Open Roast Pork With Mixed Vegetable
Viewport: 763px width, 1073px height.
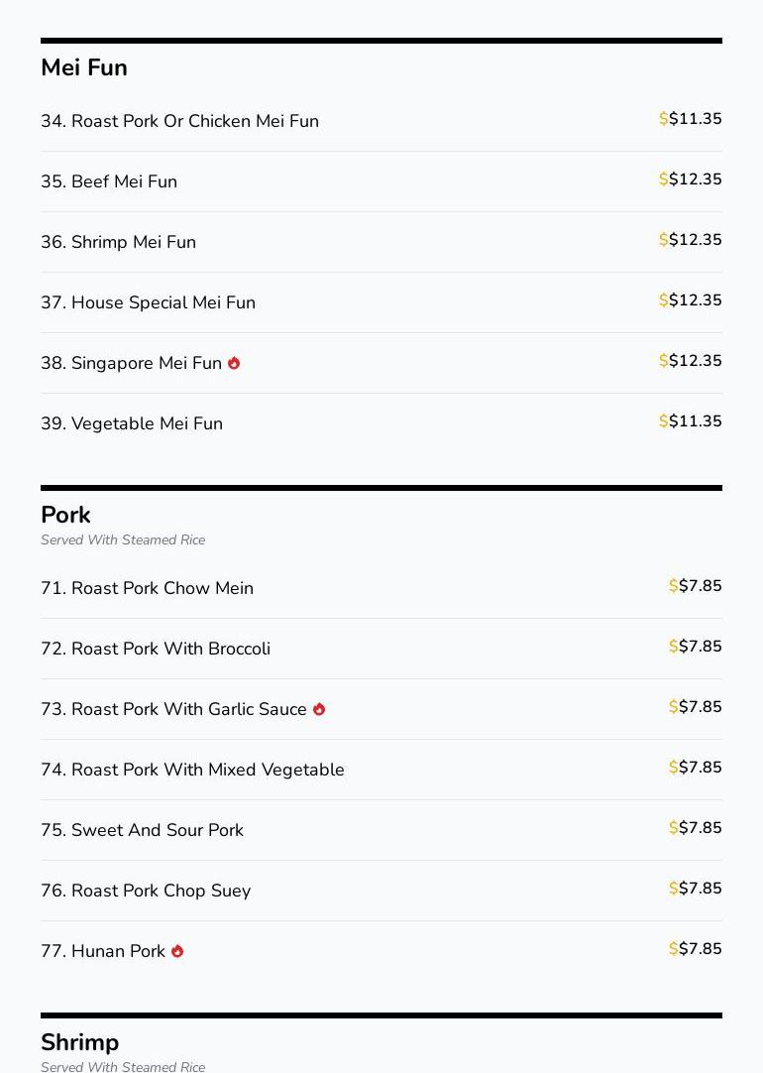click(192, 770)
